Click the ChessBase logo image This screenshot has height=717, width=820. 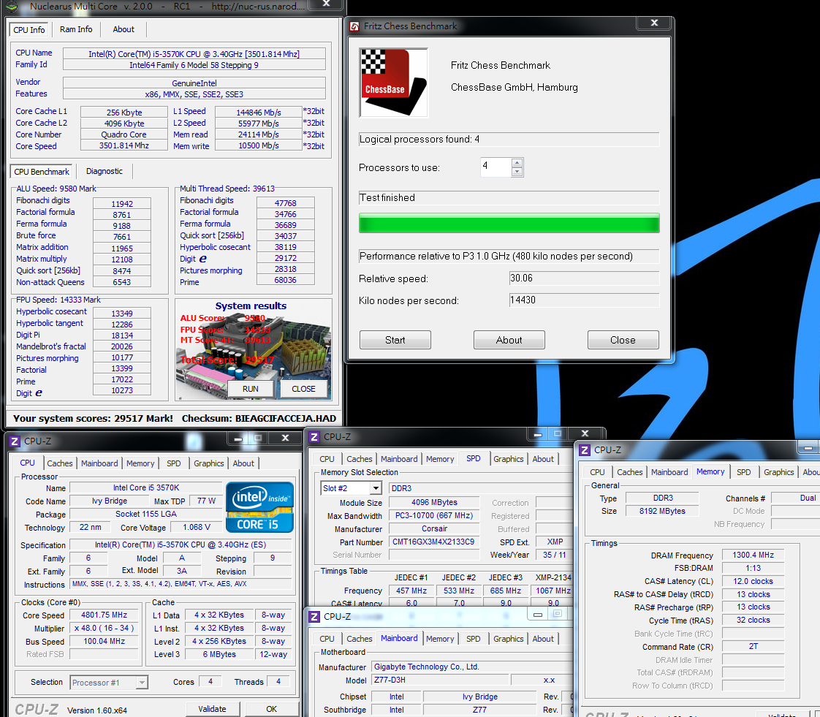pos(393,83)
